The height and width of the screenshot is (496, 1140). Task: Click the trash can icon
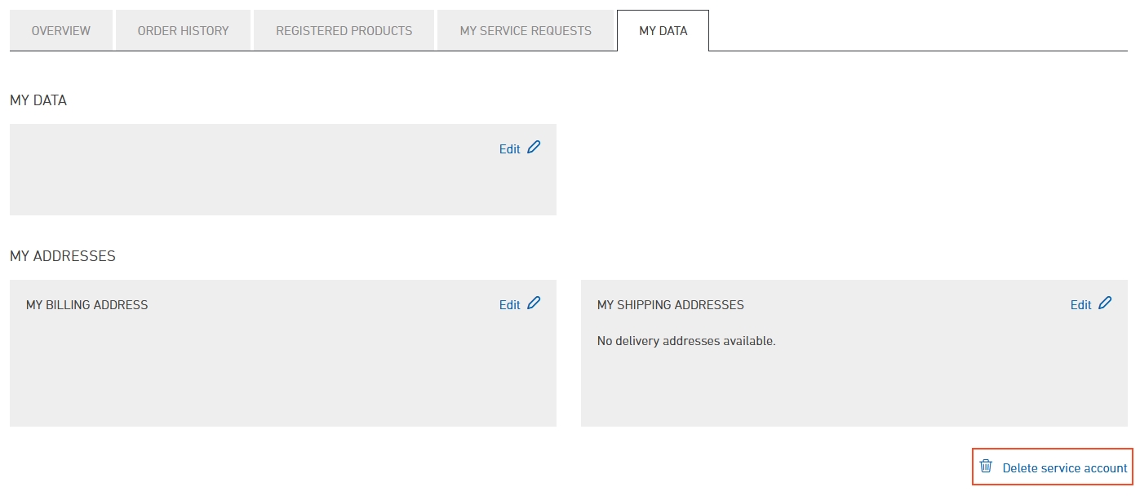point(986,467)
